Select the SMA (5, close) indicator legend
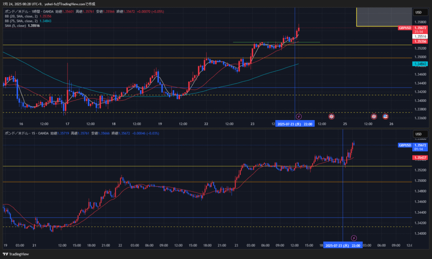 pos(15,26)
